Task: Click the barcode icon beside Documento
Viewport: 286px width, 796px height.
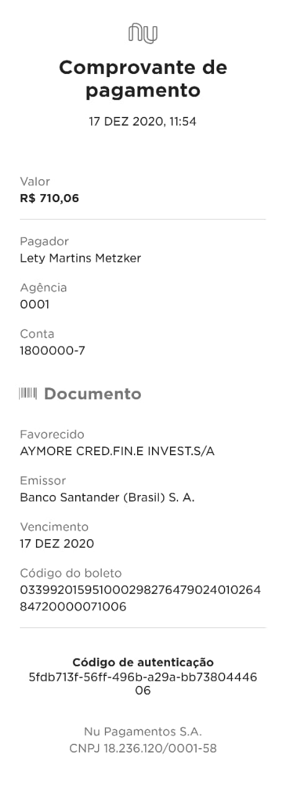Action: (x=29, y=394)
